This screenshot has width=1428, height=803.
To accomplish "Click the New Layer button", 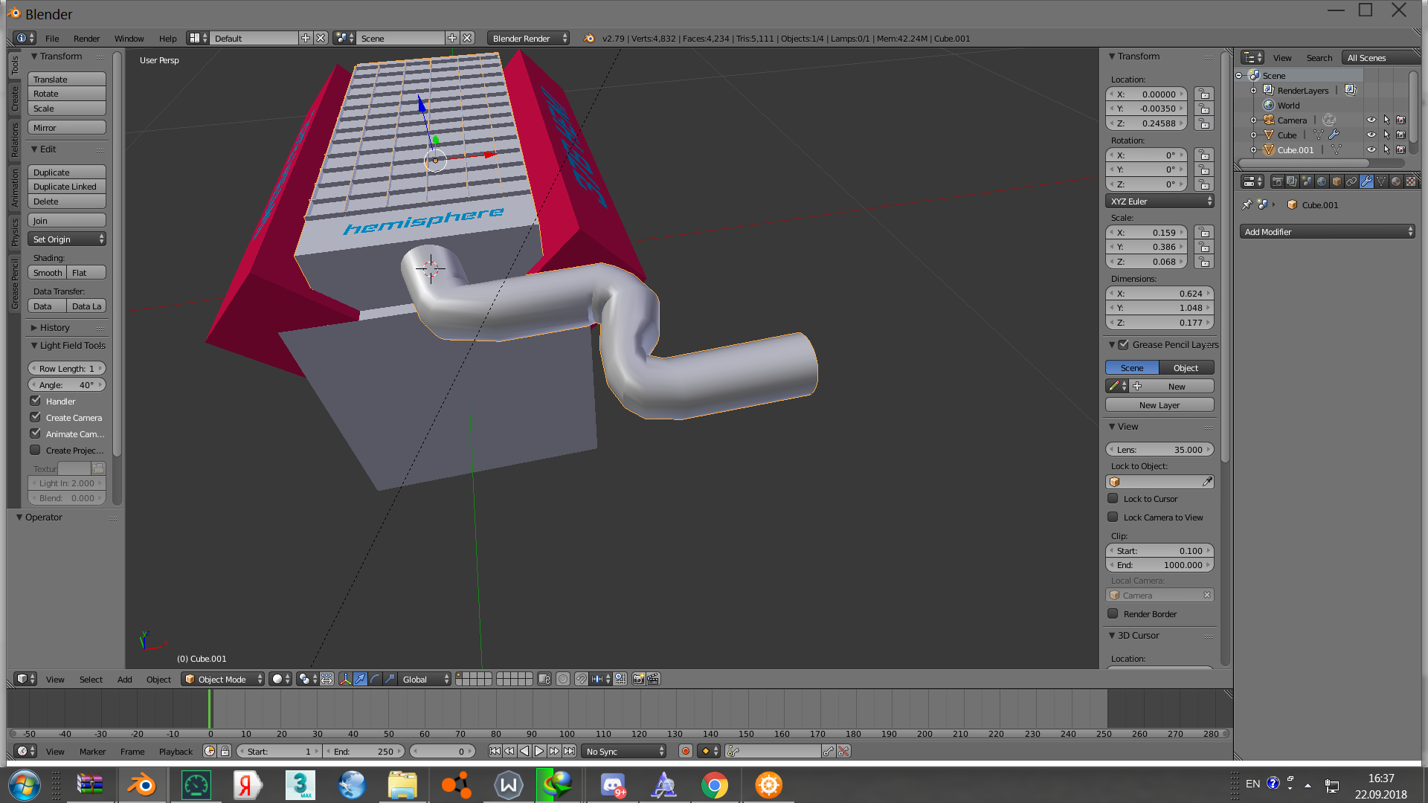I will point(1160,404).
